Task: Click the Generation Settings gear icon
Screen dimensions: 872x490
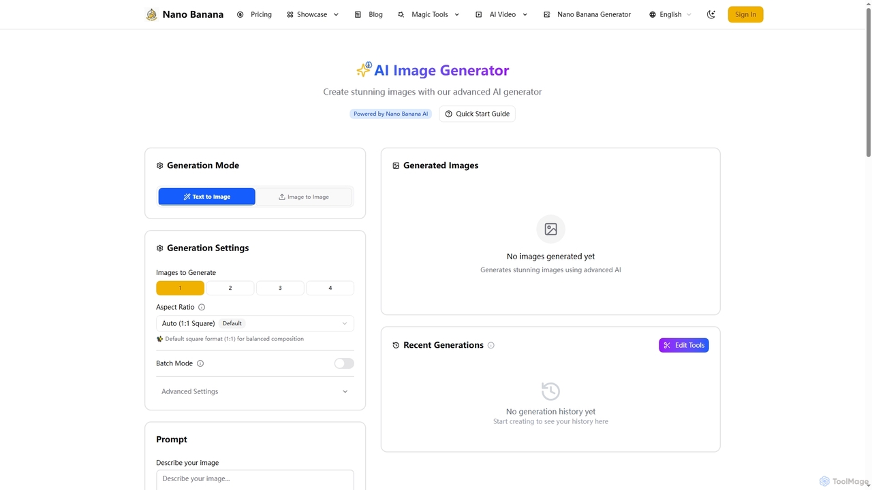Action: click(159, 248)
